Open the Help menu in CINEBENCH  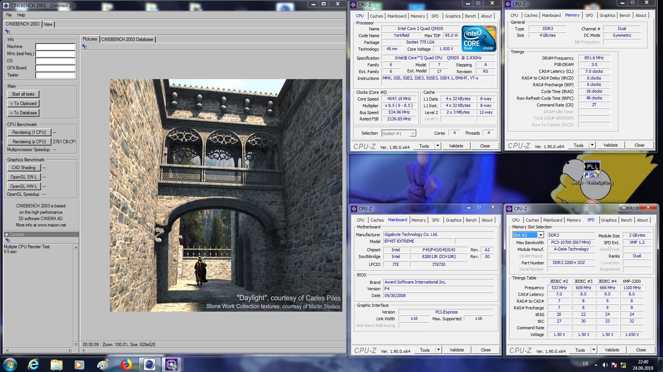(x=21, y=15)
